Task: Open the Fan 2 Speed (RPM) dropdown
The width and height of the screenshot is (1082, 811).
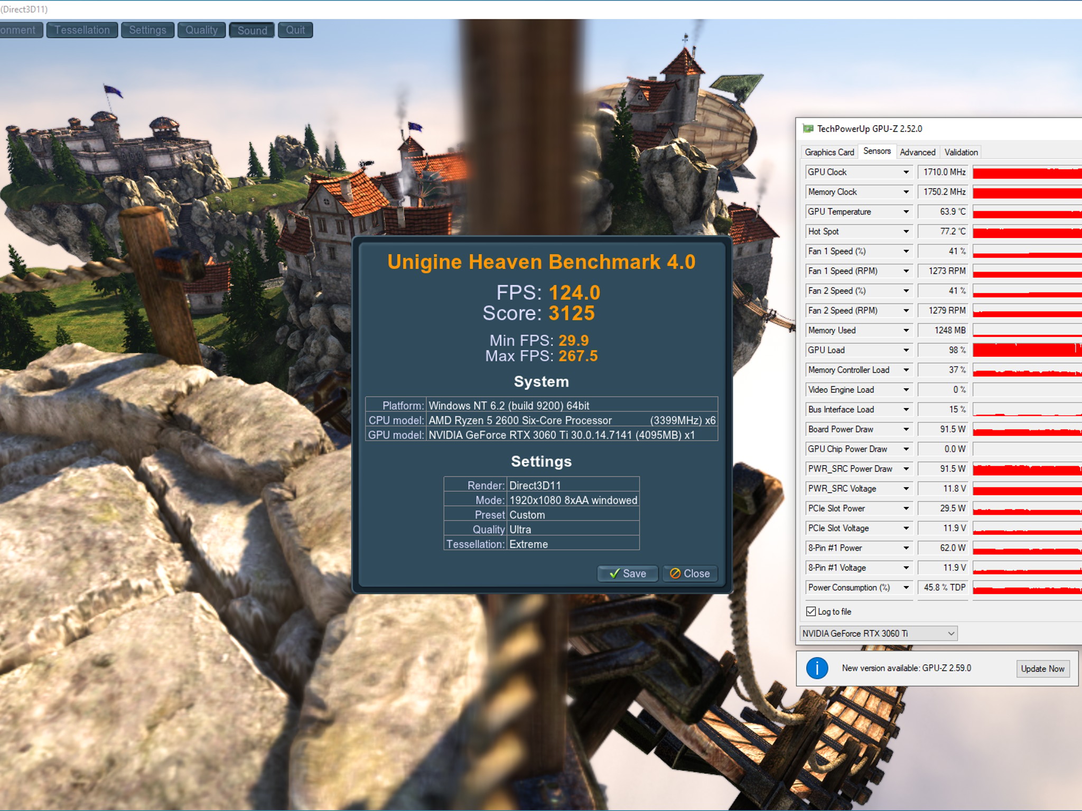Action: point(906,311)
